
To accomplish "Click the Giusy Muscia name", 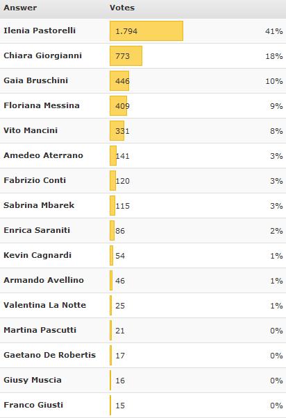I will point(33,380).
